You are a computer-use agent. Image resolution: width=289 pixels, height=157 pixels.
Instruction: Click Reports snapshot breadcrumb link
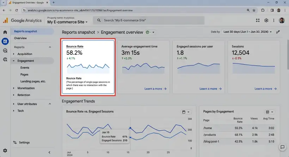click(x=78, y=32)
